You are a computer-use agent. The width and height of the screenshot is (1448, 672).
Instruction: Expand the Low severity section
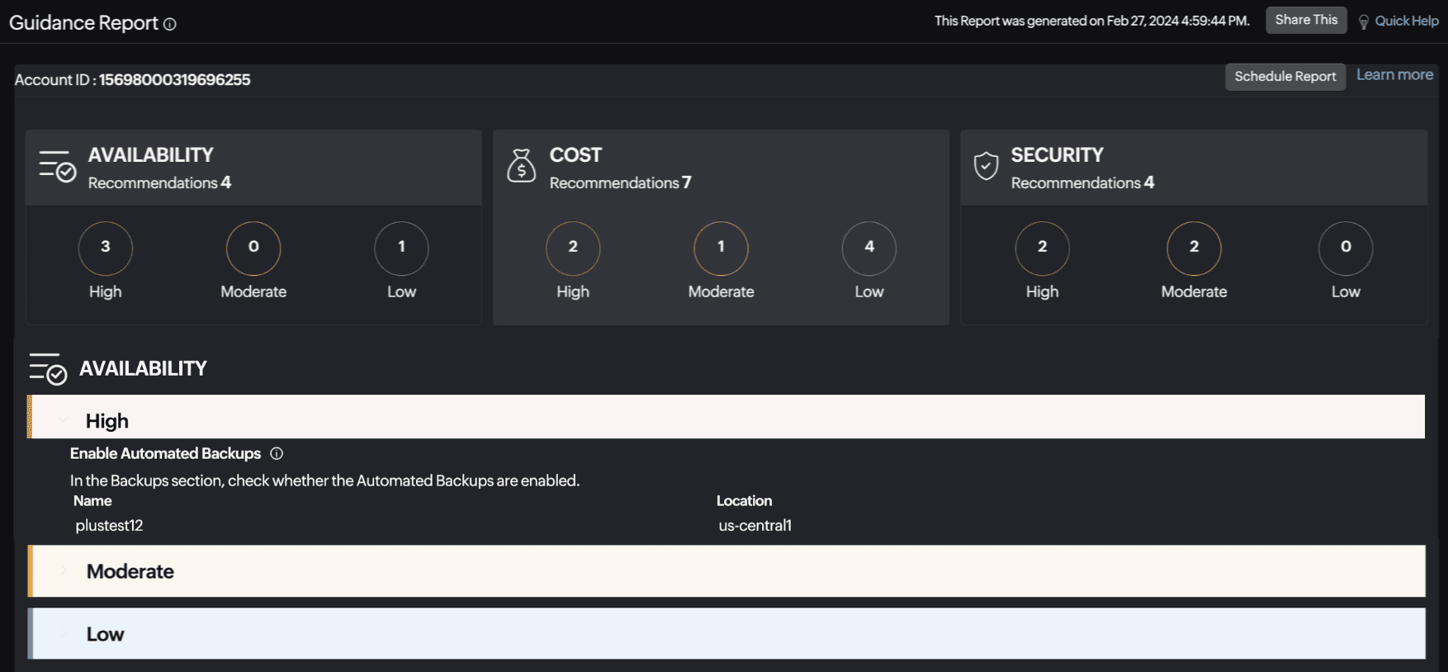[64, 633]
